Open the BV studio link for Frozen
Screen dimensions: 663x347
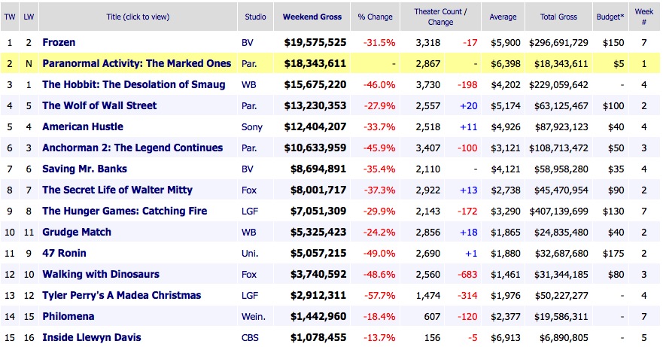(248, 43)
